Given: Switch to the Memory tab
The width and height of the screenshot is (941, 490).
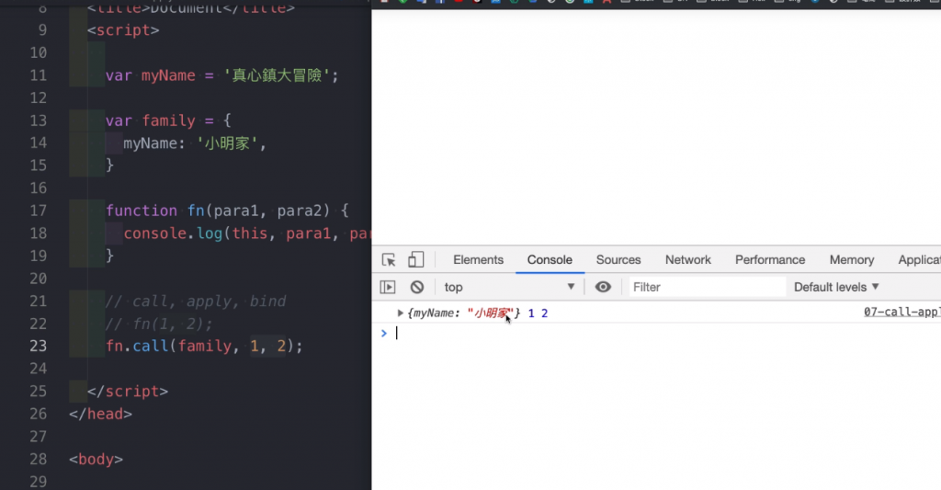Looking at the screenshot, I should (x=852, y=259).
